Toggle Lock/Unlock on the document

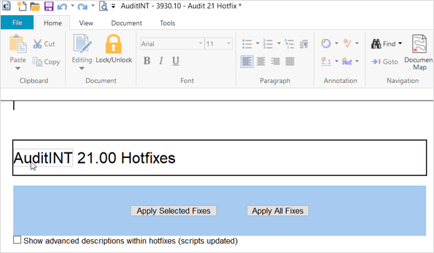click(x=114, y=49)
